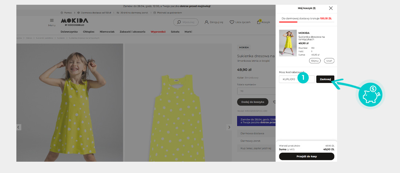Click 30 dni na darmowy zwrot text
Screen dimensions: 400x173
[x=135, y=12]
